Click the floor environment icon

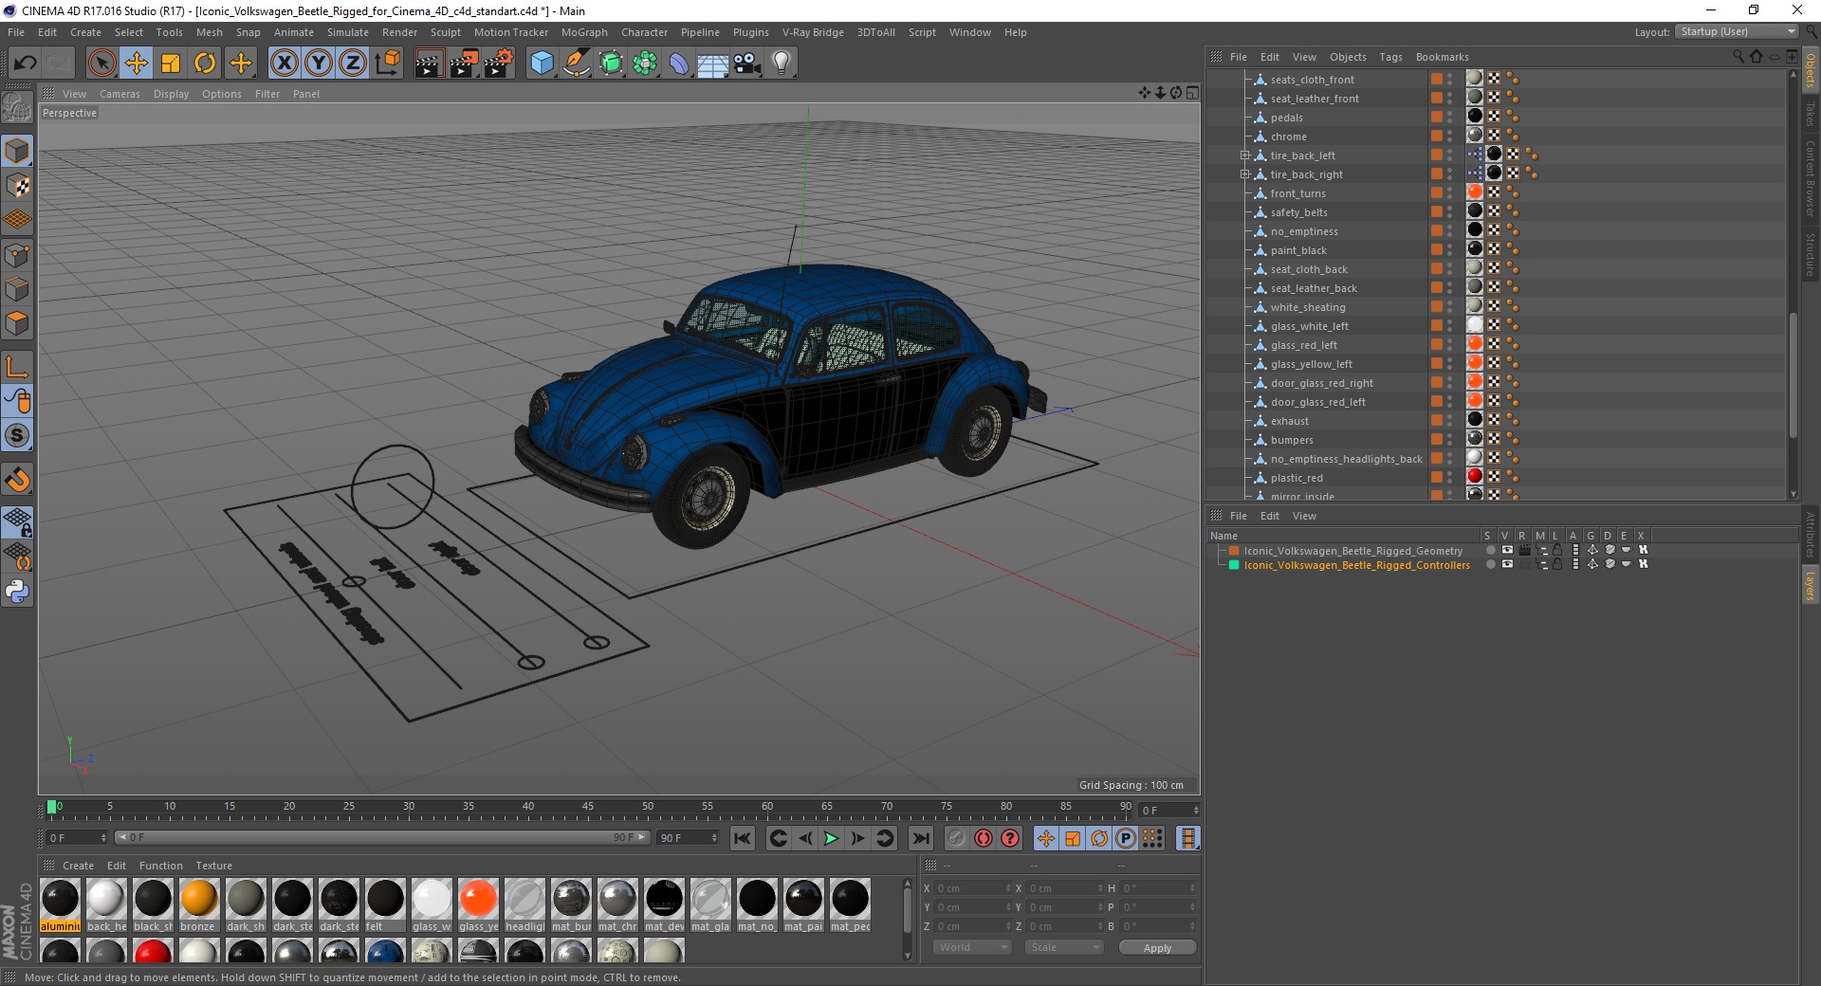tap(712, 64)
